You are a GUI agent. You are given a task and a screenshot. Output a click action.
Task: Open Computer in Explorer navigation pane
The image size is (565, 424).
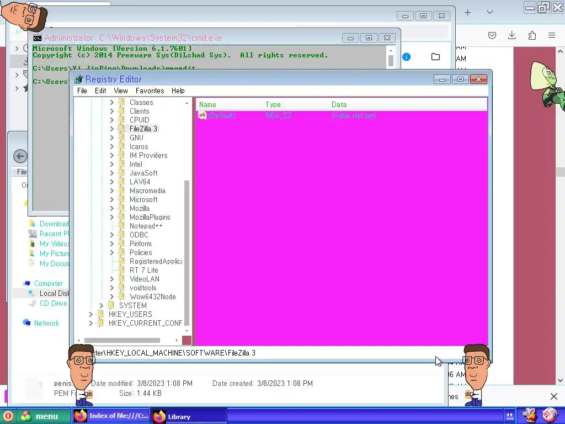49,283
